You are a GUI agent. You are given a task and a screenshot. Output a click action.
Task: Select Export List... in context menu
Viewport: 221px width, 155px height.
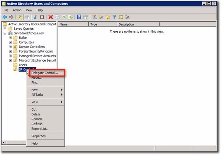[x=46, y=129]
